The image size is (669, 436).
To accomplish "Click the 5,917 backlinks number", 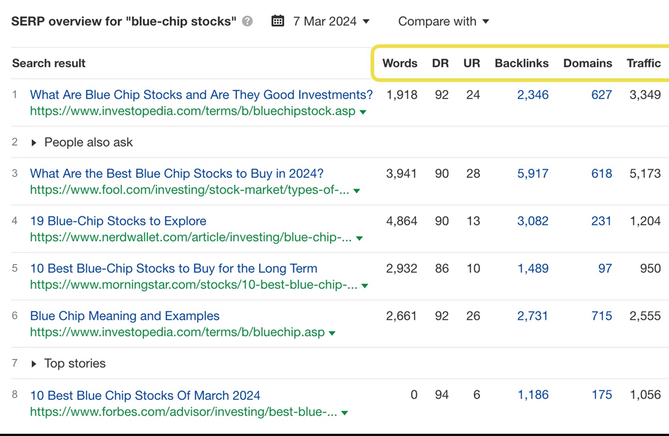I will [x=533, y=174].
